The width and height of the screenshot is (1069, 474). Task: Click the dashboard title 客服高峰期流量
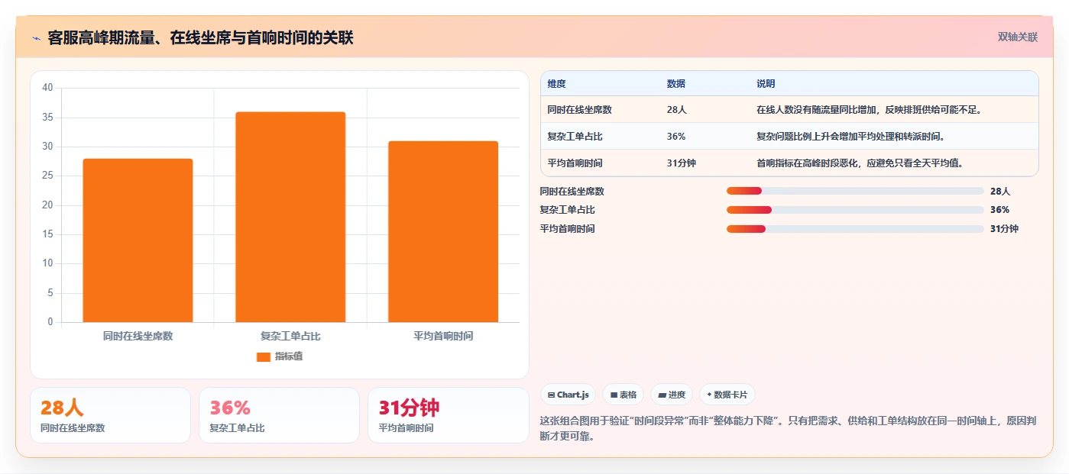pyautogui.click(x=200, y=38)
